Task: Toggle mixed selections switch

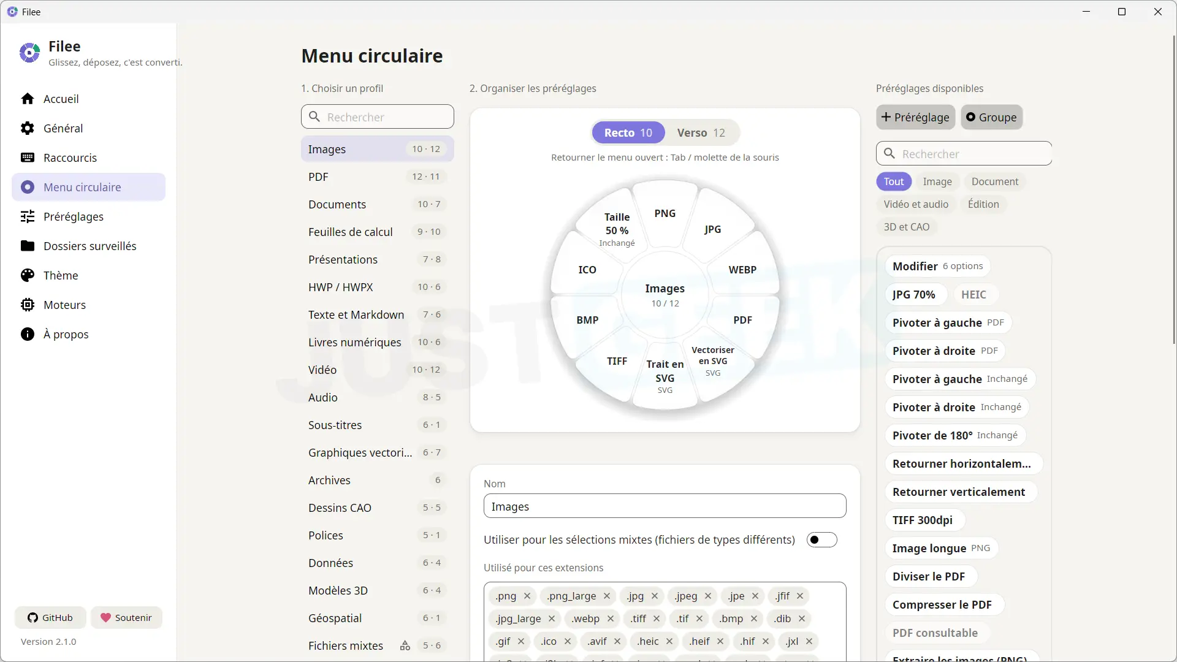Action: pos(822,540)
